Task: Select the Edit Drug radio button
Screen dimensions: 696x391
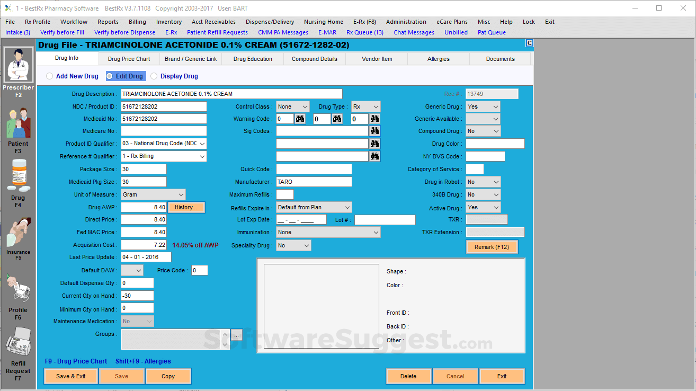Action: (110, 76)
